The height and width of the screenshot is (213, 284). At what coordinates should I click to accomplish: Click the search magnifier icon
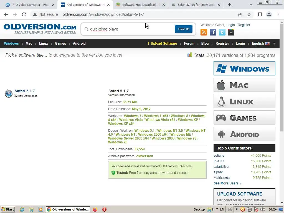point(87,29)
